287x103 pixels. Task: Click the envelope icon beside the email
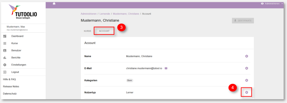[x=166, y=68]
